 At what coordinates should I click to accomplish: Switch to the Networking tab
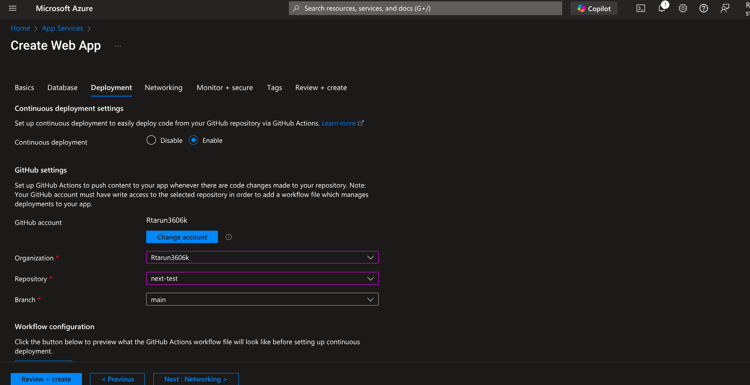coord(163,88)
